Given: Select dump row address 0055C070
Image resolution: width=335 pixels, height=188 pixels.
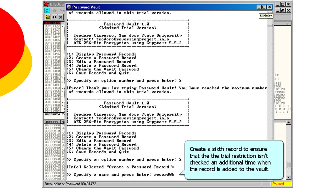Looking at the screenshot, I should (x=52, y=165).
